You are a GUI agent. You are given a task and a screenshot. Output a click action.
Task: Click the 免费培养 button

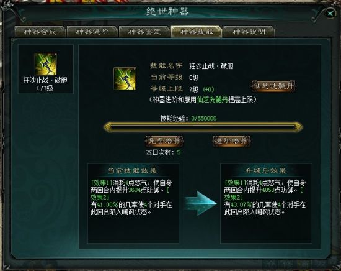click(x=164, y=141)
